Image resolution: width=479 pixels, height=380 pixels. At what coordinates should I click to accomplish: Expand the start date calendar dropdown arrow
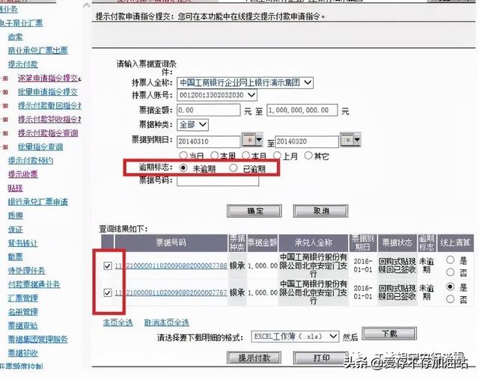point(259,140)
